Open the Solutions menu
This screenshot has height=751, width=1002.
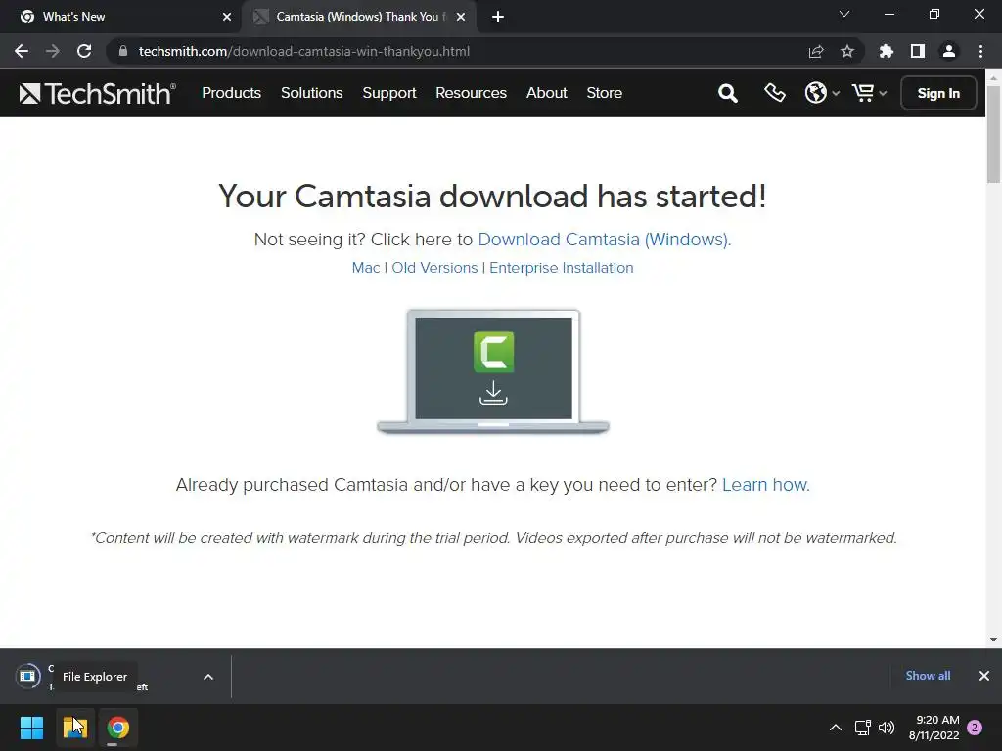click(x=312, y=93)
